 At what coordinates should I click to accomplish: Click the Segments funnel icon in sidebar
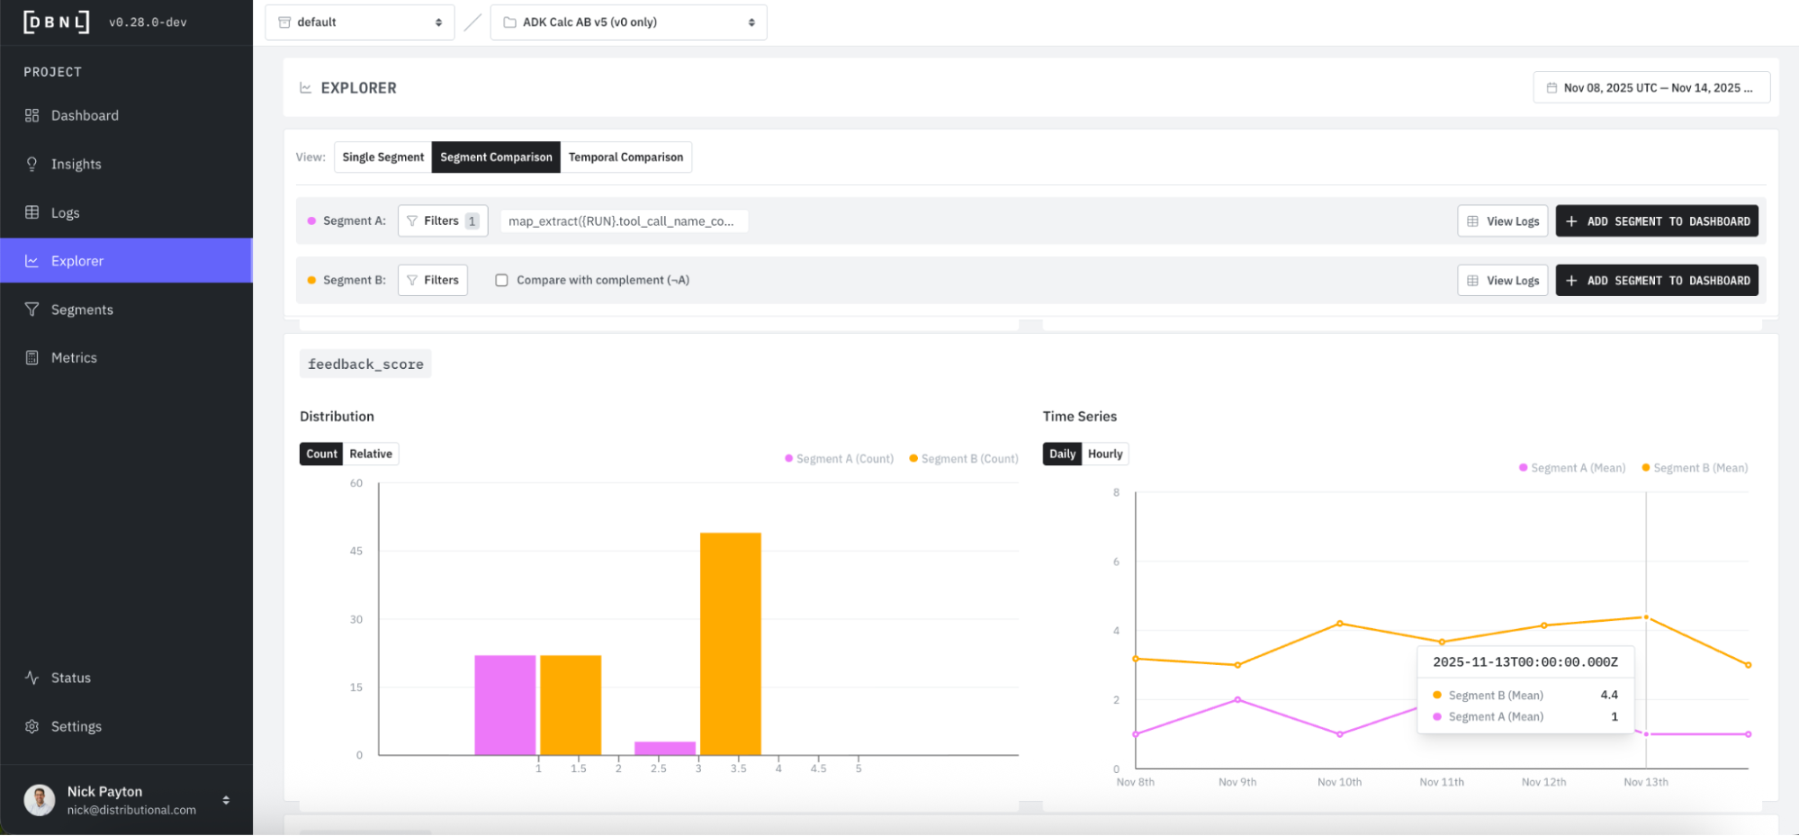pyautogui.click(x=31, y=310)
